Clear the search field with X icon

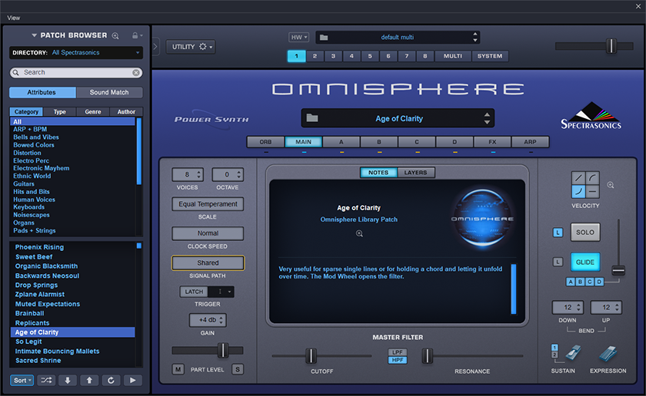pos(136,72)
